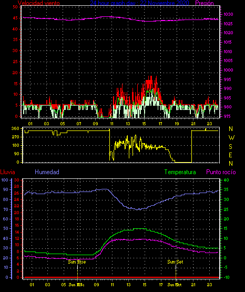Click the 1005 pressure axis value
The image size is (245, 292).
point(228,61)
